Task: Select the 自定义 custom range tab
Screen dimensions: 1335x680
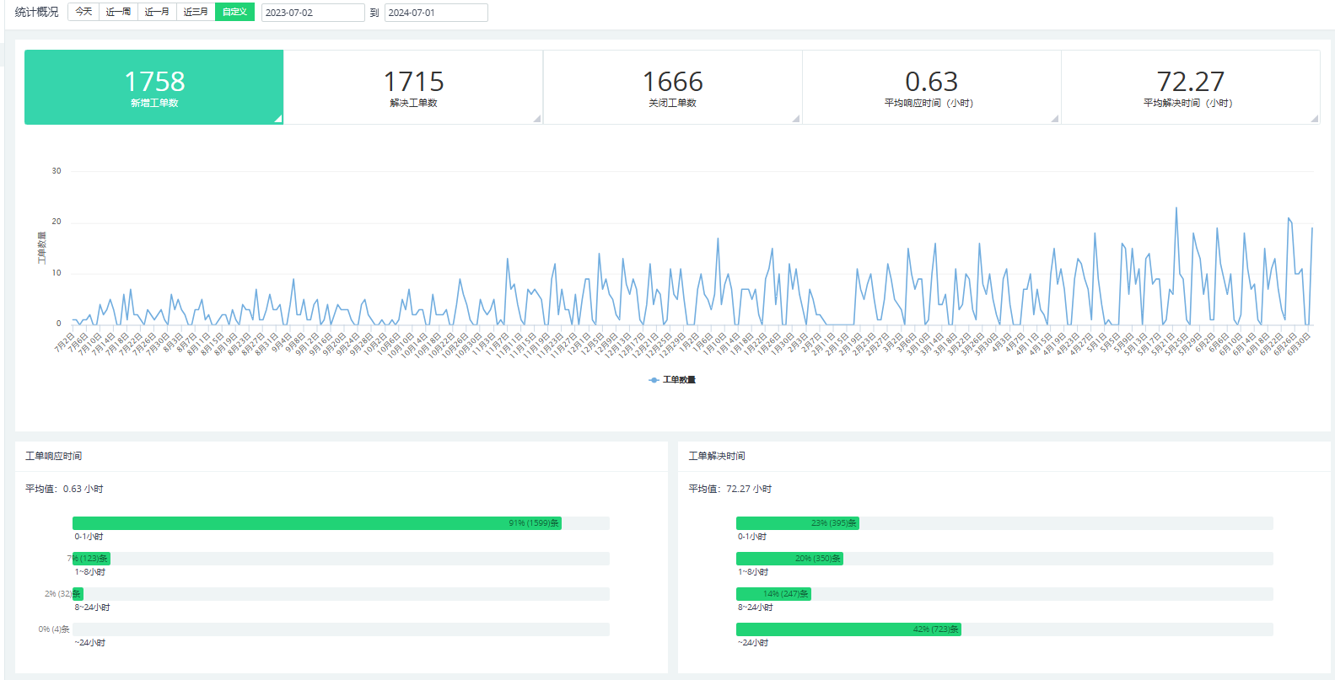Action: coord(234,12)
